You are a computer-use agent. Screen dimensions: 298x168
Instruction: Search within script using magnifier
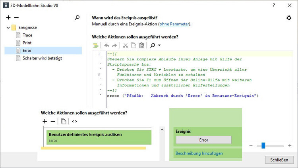coord(153,45)
